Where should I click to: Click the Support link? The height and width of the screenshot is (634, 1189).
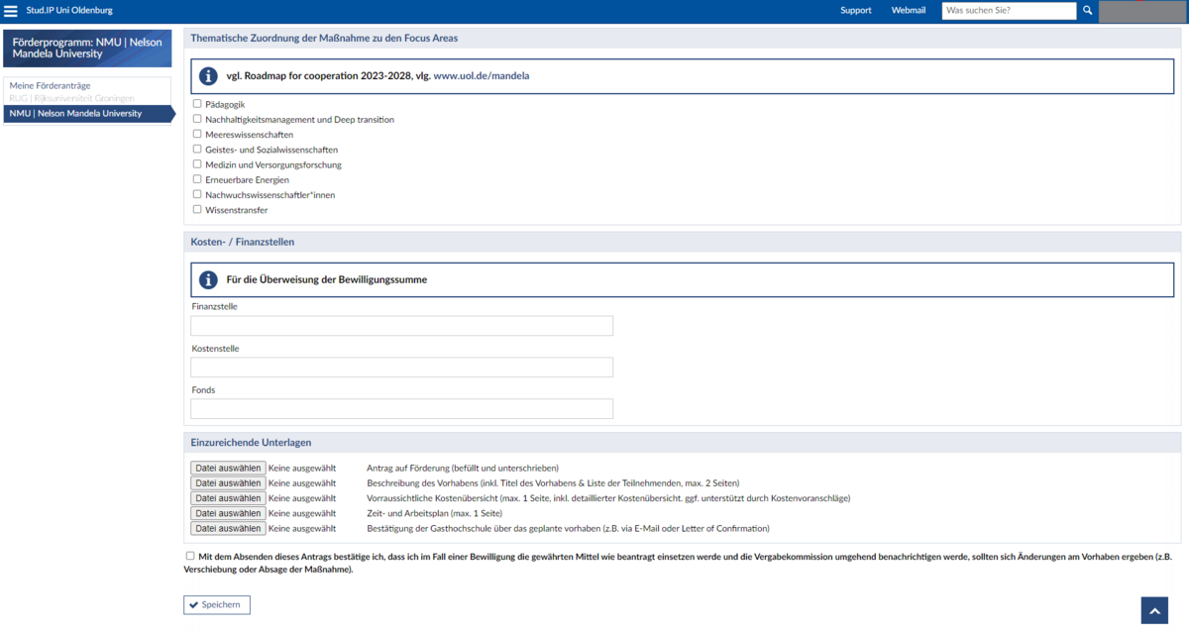[x=855, y=10]
